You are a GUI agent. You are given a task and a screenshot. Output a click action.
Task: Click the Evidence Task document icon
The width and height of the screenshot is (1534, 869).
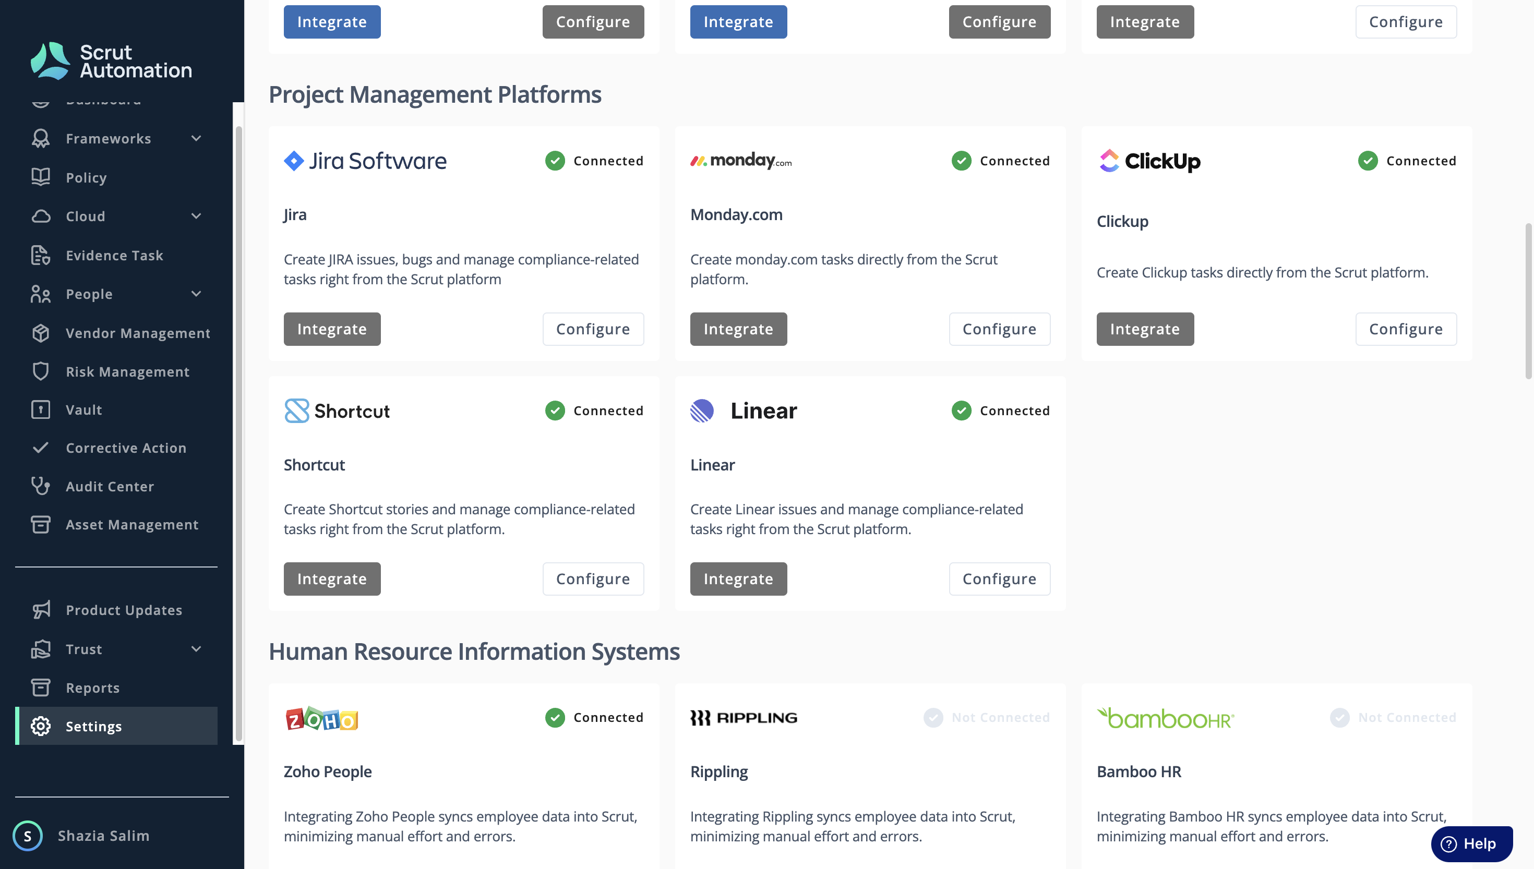click(x=41, y=255)
